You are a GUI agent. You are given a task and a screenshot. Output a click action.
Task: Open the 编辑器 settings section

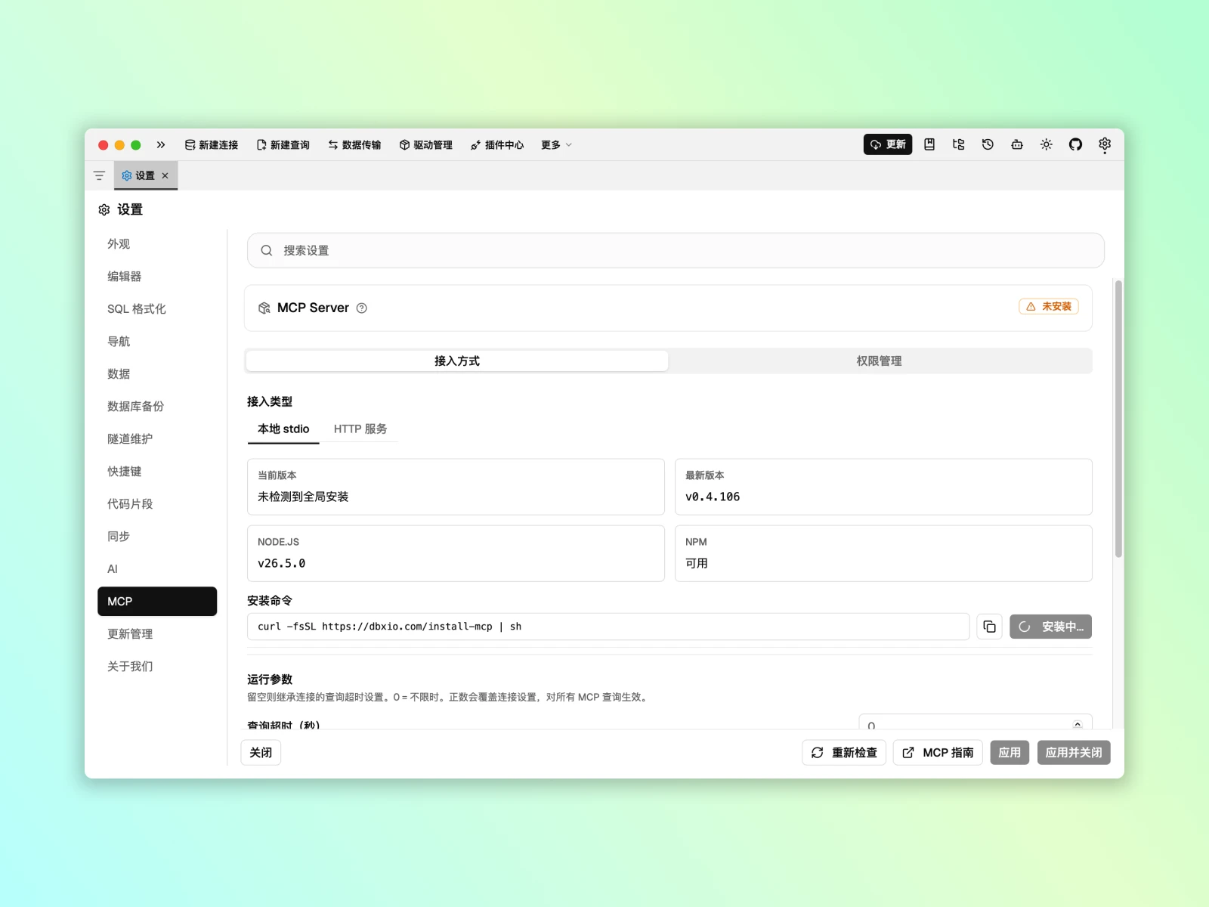(x=157, y=277)
